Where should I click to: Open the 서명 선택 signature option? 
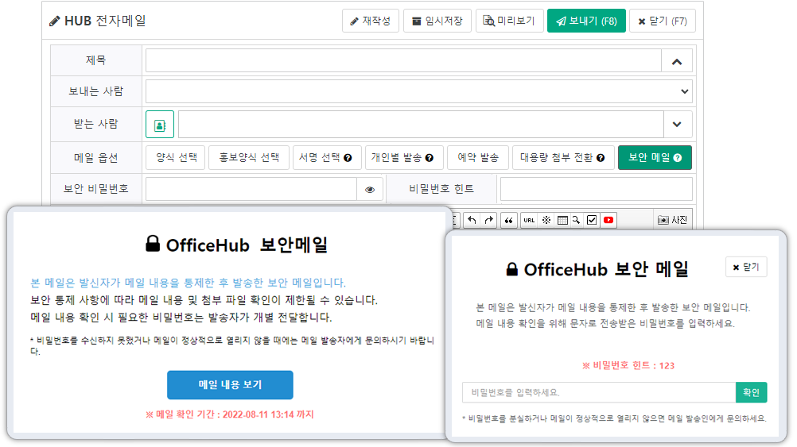(327, 158)
